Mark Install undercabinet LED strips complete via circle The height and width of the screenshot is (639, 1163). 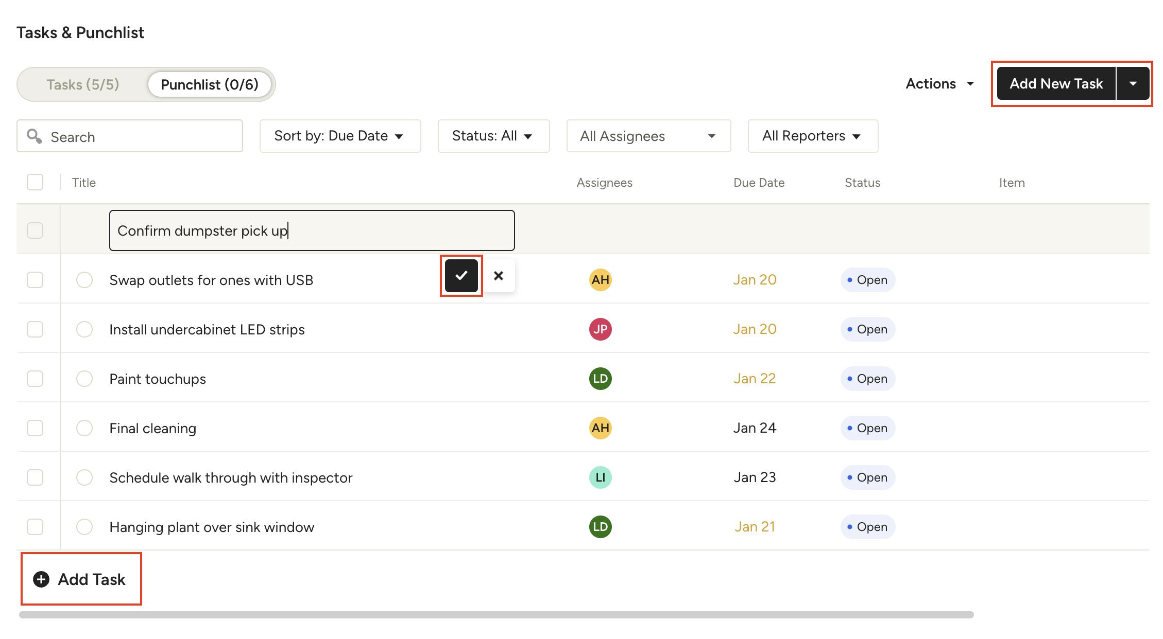coord(84,329)
